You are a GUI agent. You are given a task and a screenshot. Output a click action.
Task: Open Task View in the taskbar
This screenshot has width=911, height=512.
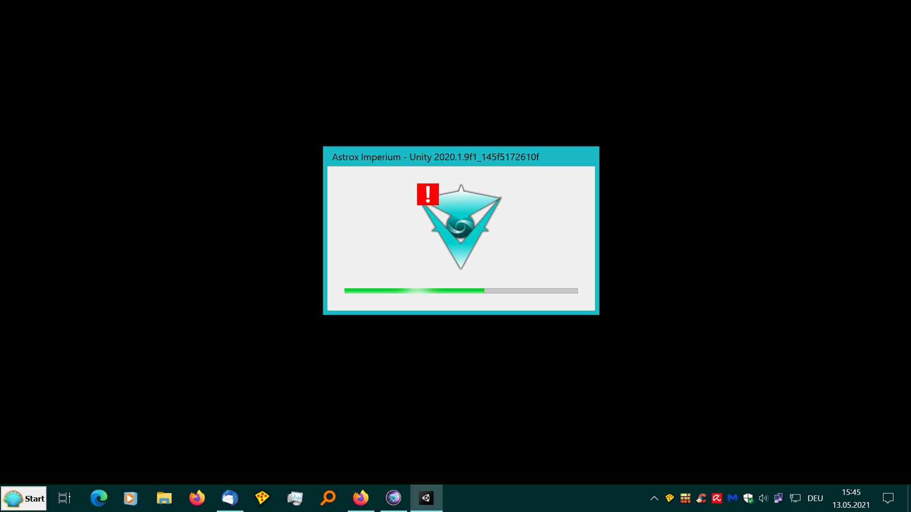(x=65, y=498)
